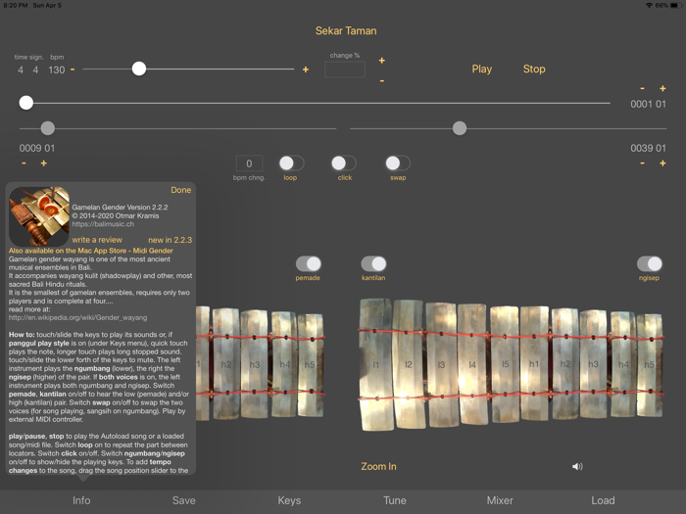Screen dimensions: 686x514
Task: Play the h3 key on right instrument
Action: click(x=593, y=364)
